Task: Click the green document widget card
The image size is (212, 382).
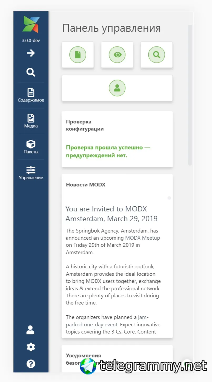Action: click(x=78, y=55)
